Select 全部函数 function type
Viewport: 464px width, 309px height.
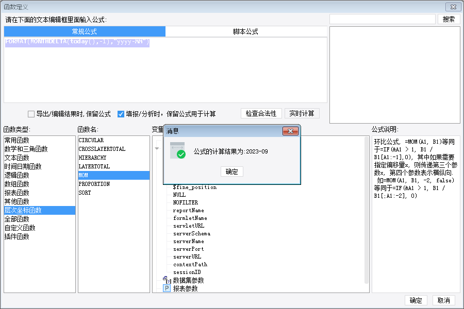point(40,219)
